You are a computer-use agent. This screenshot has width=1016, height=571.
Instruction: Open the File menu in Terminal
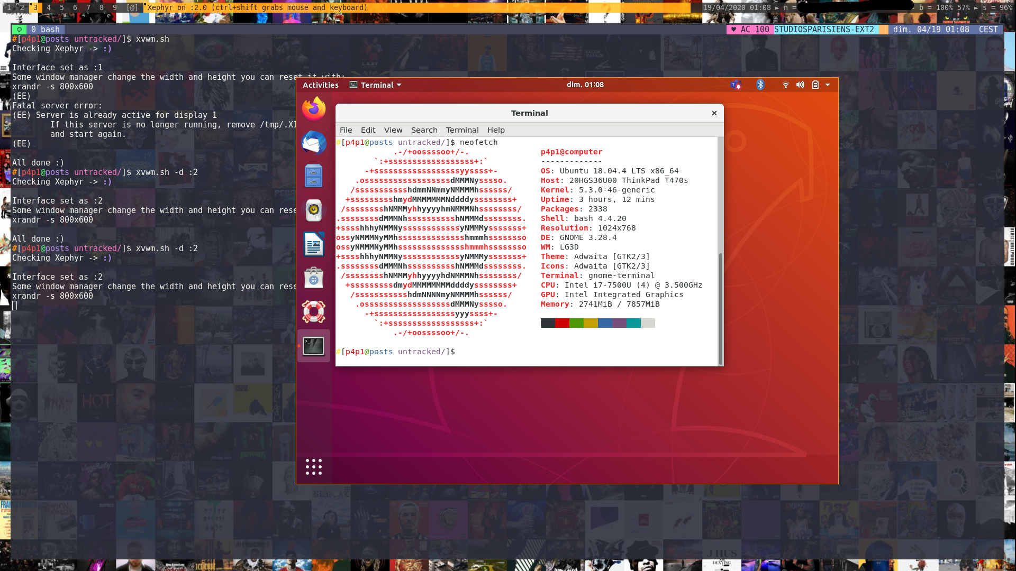click(x=346, y=130)
